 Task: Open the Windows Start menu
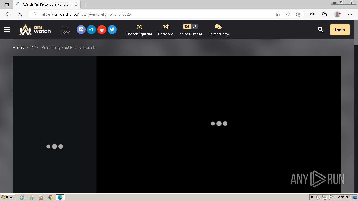point(8,197)
